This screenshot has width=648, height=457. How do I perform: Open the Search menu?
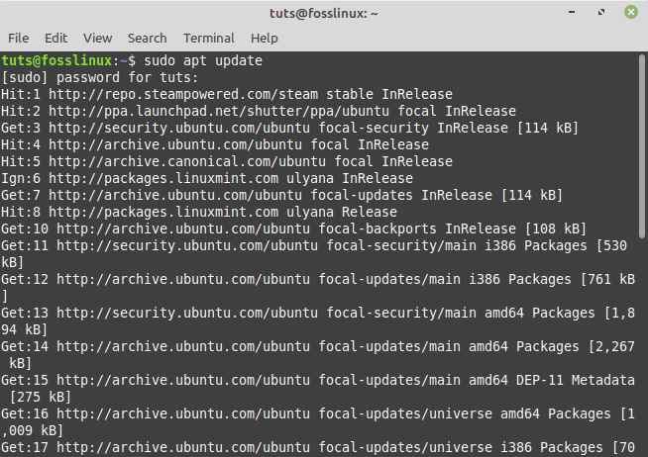tap(147, 38)
